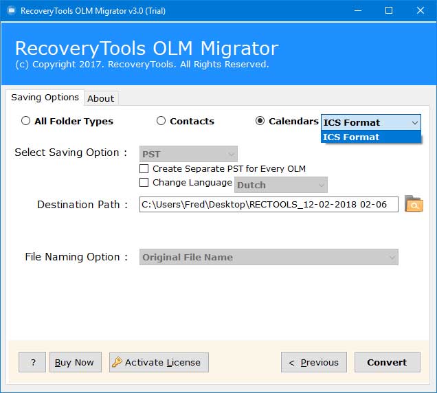The height and width of the screenshot is (393, 437).
Task: Minimize the OLM Migrator window
Action: point(357,10)
